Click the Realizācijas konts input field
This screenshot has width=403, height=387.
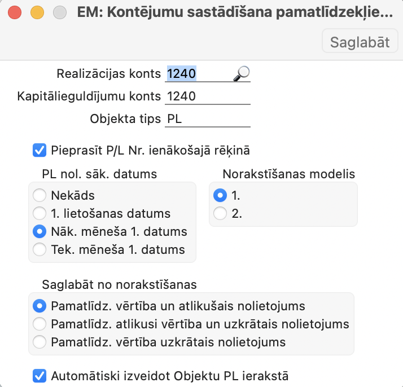pyautogui.click(x=198, y=74)
